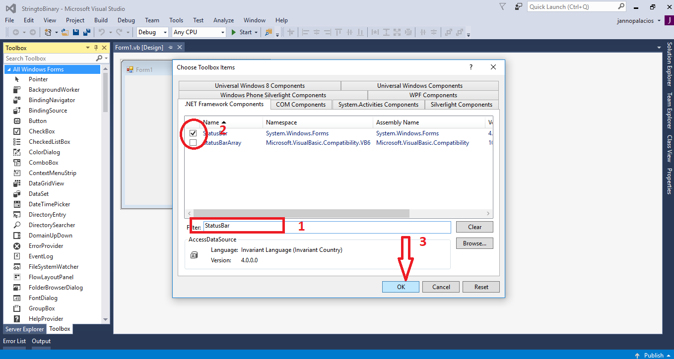
Task: Click the Cancel button
Action: click(441, 287)
